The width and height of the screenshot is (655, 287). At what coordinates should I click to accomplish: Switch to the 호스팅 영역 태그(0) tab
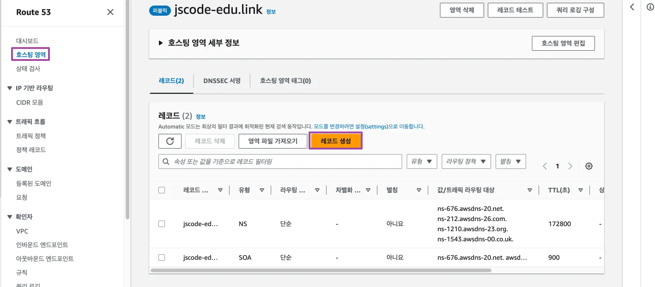285,81
